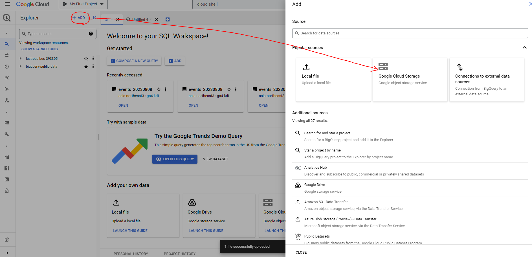This screenshot has height=257, width=532.
Task: Open Capacity management grid icon in sidebar
Action: pyautogui.click(x=7, y=168)
